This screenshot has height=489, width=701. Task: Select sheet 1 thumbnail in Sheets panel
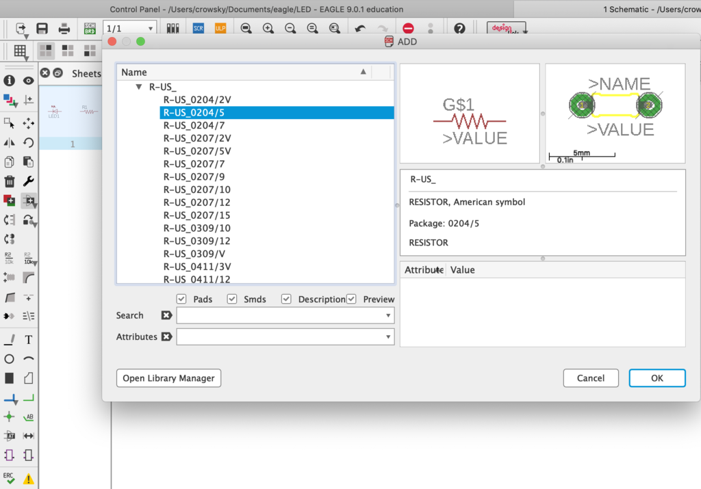(71, 117)
